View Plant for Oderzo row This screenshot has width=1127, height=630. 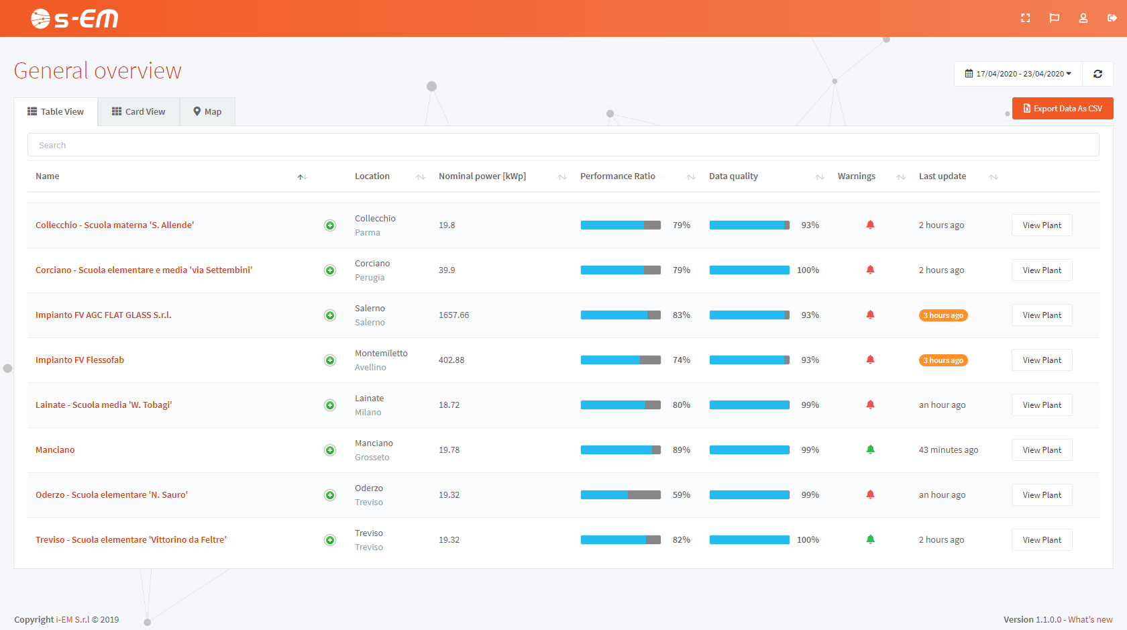(1042, 495)
